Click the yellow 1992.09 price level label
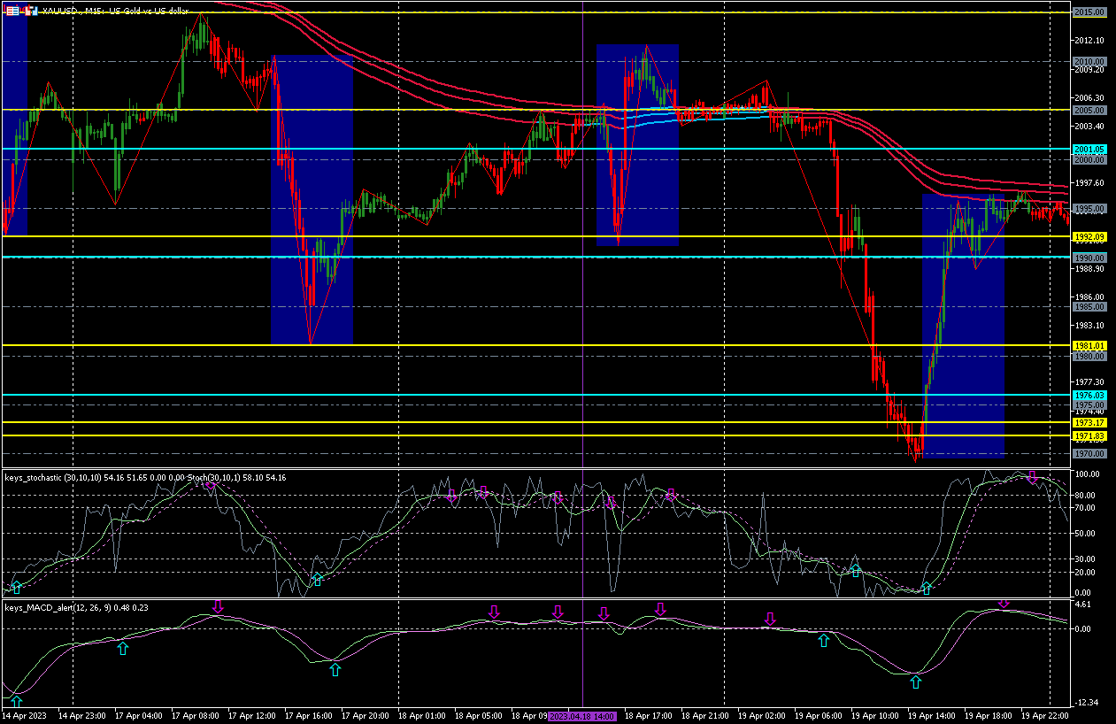The image size is (1116, 724). point(1089,237)
